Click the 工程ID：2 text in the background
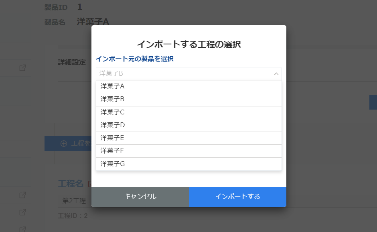The width and height of the screenshot is (377, 232). click(x=73, y=216)
